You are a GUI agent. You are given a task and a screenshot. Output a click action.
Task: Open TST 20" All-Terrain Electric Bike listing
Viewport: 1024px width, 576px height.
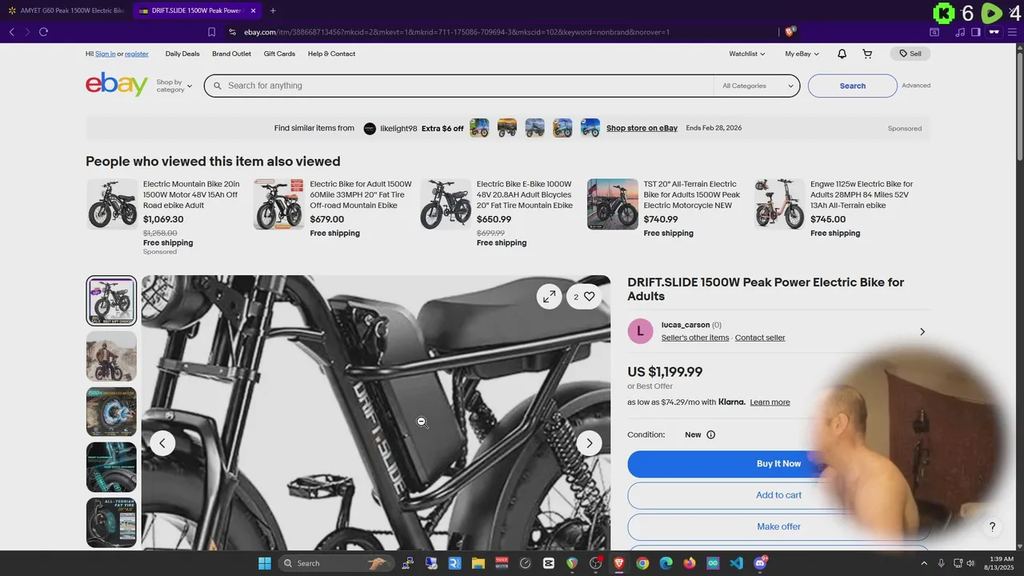[x=692, y=194]
